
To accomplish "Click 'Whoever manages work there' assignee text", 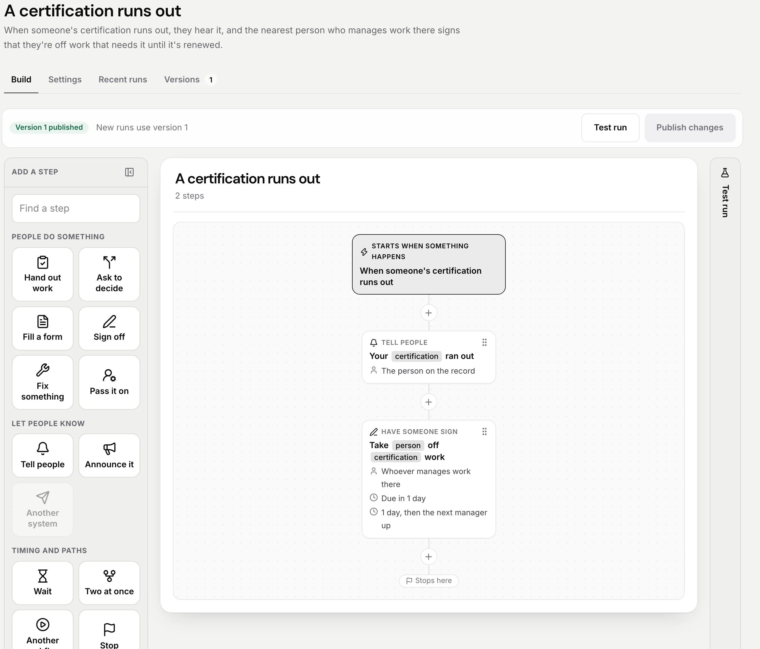I will 426,478.
